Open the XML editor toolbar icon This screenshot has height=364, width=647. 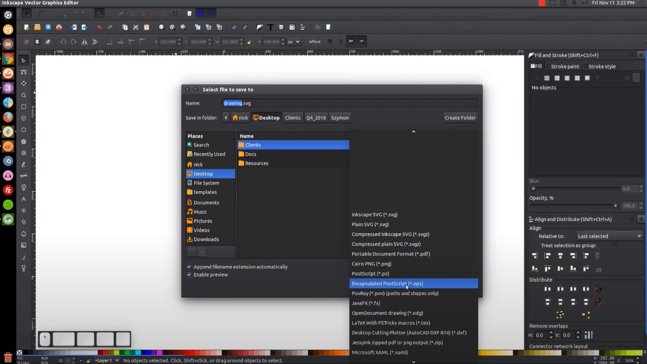pyautogui.click(x=292, y=27)
